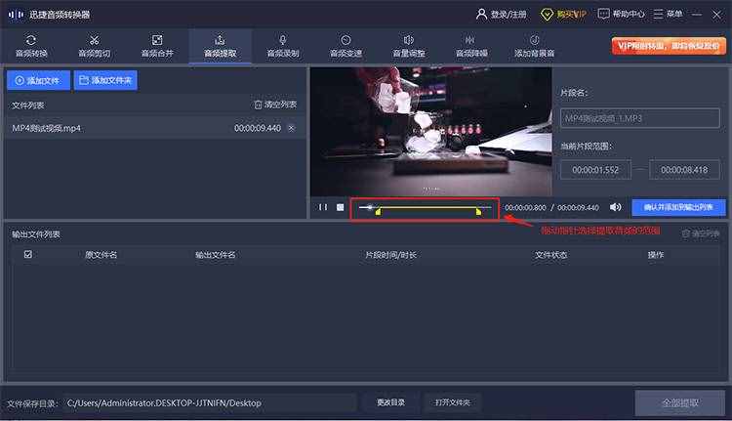Switch to the 音频剪切 scissors tab

point(95,46)
